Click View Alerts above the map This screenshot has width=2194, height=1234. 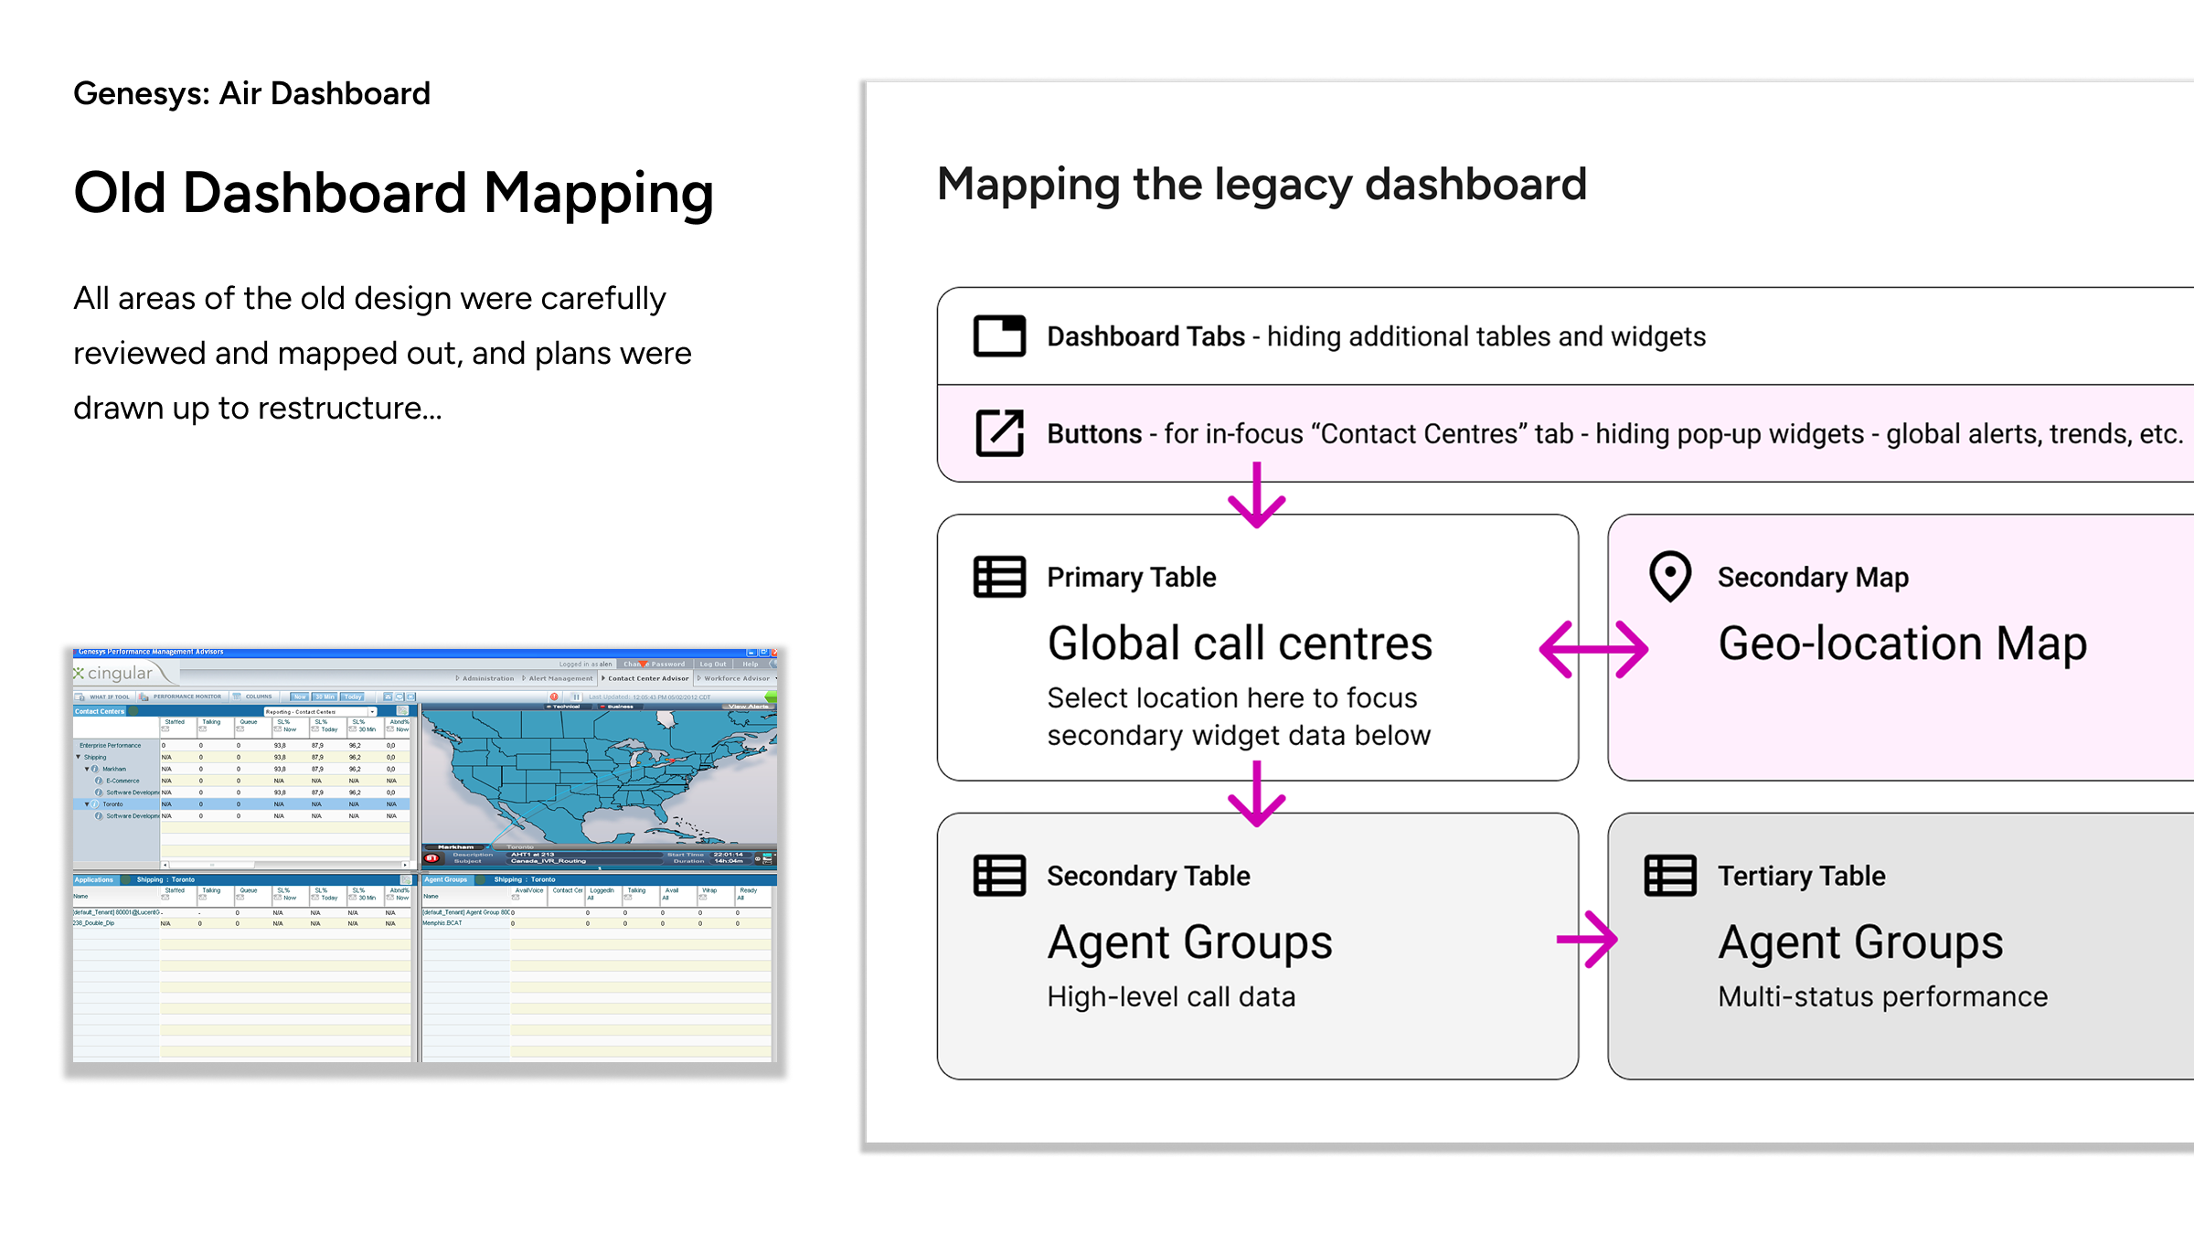point(747,707)
